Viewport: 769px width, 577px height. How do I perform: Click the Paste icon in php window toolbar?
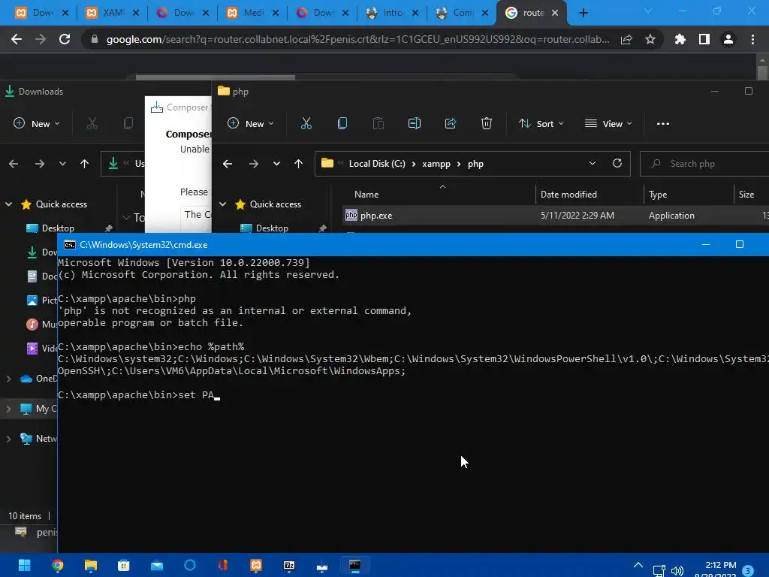(378, 124)
